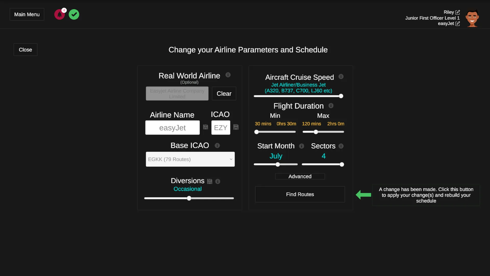Click the Diversions slider handle
490x276 pixels.
(x=189, y=198)
